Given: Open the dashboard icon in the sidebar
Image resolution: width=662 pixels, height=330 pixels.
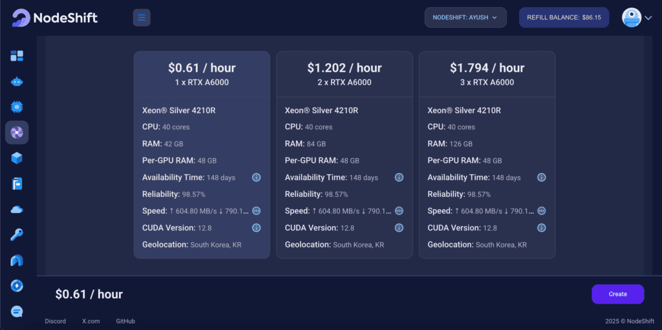Looking at the screenshot, I should coord(17,56).
